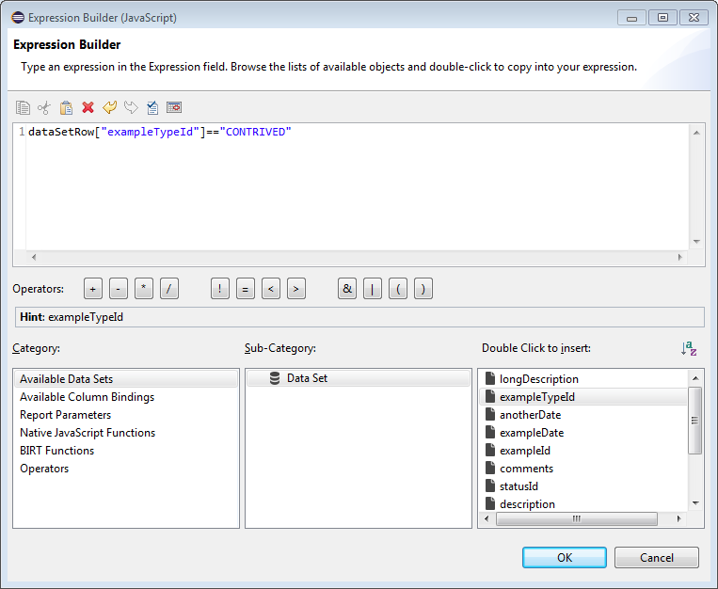
Task: Click the alphabetical sort icon
Action: pos(689,348)
